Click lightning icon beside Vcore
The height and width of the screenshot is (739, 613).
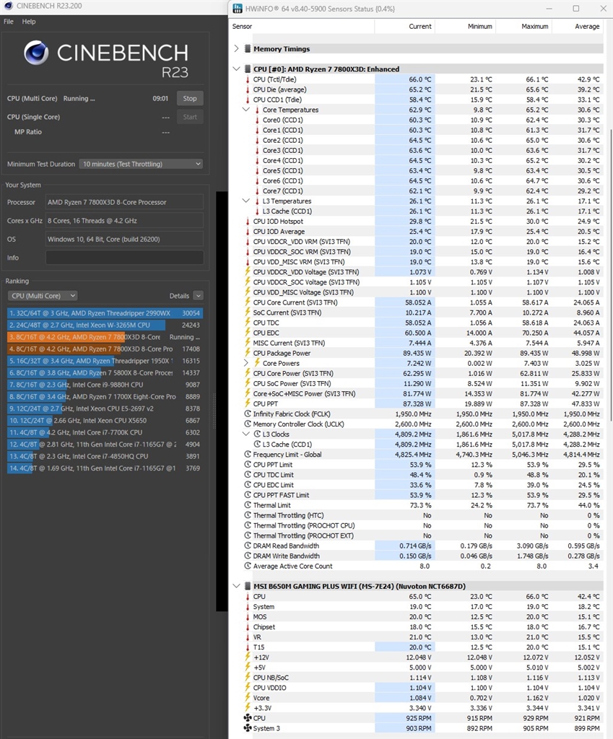coord(248,698)
